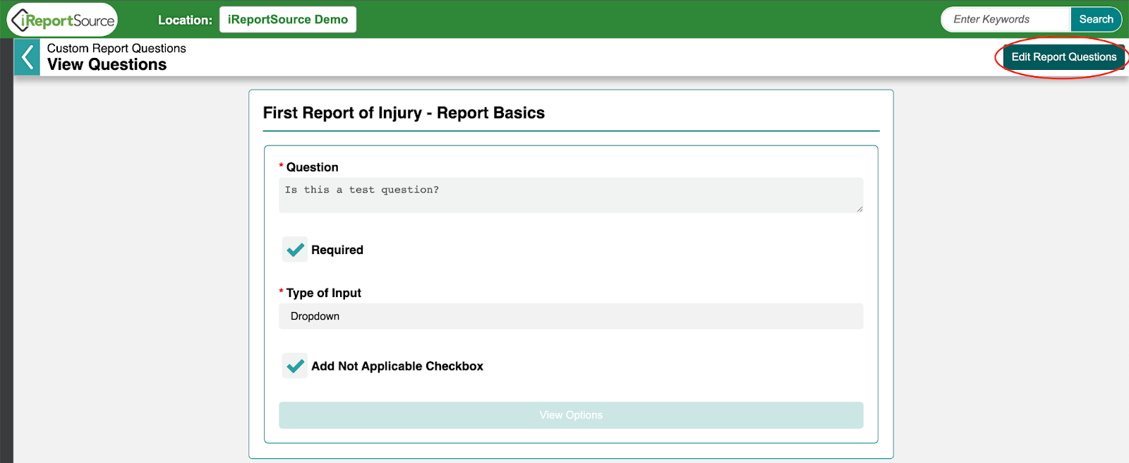Select the heading First Report of Injury - Report Basics
The height and width of the screenshot is (463, 1129).
(x=404, y=113)
